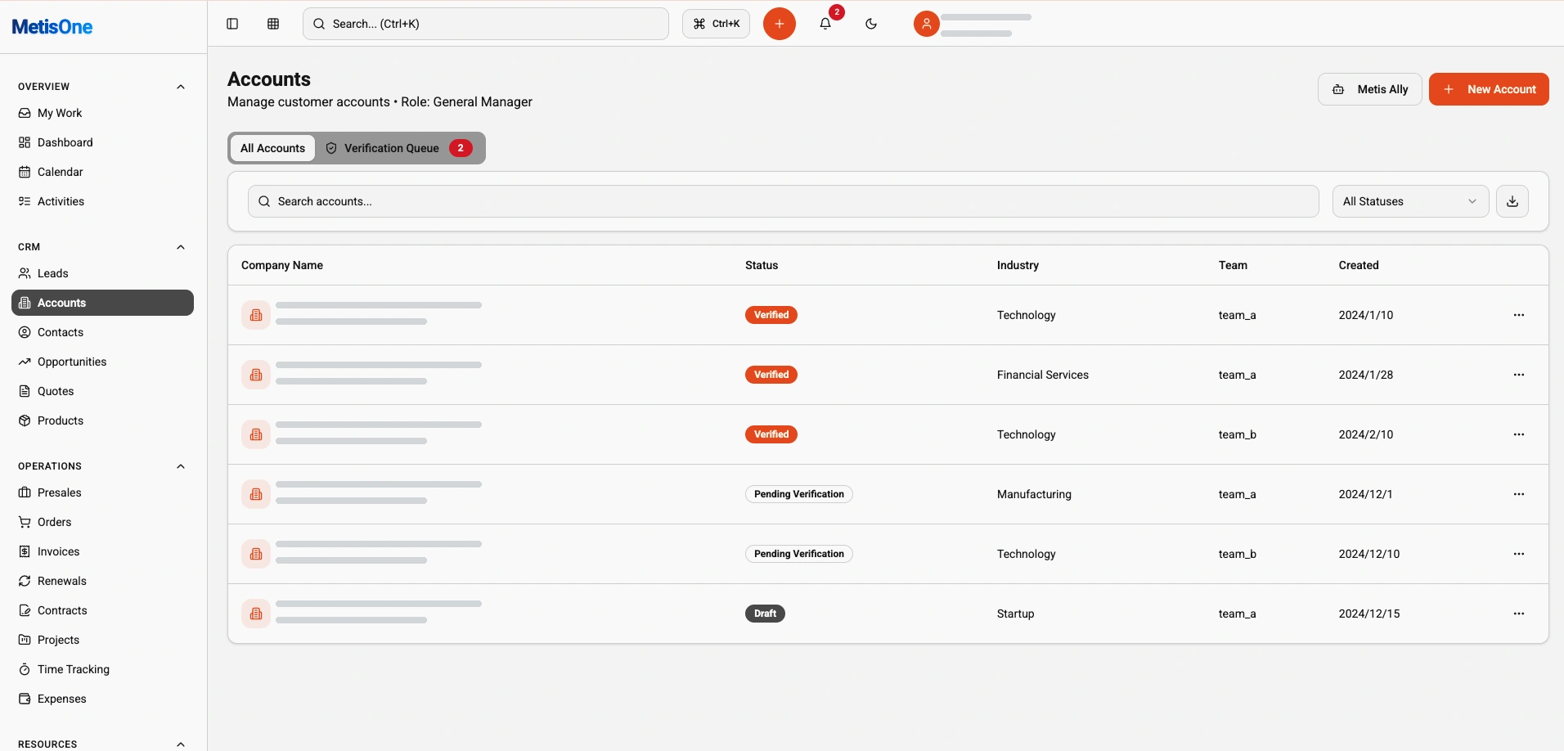
Task: Open the grid view icon in the top bar
Action: point(273,24)
